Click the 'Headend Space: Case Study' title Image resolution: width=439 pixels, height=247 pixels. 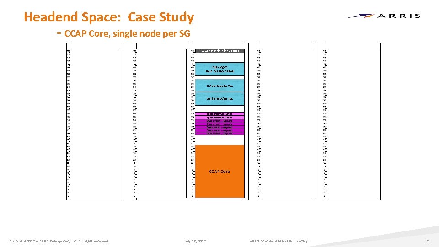tap(109, 17)
